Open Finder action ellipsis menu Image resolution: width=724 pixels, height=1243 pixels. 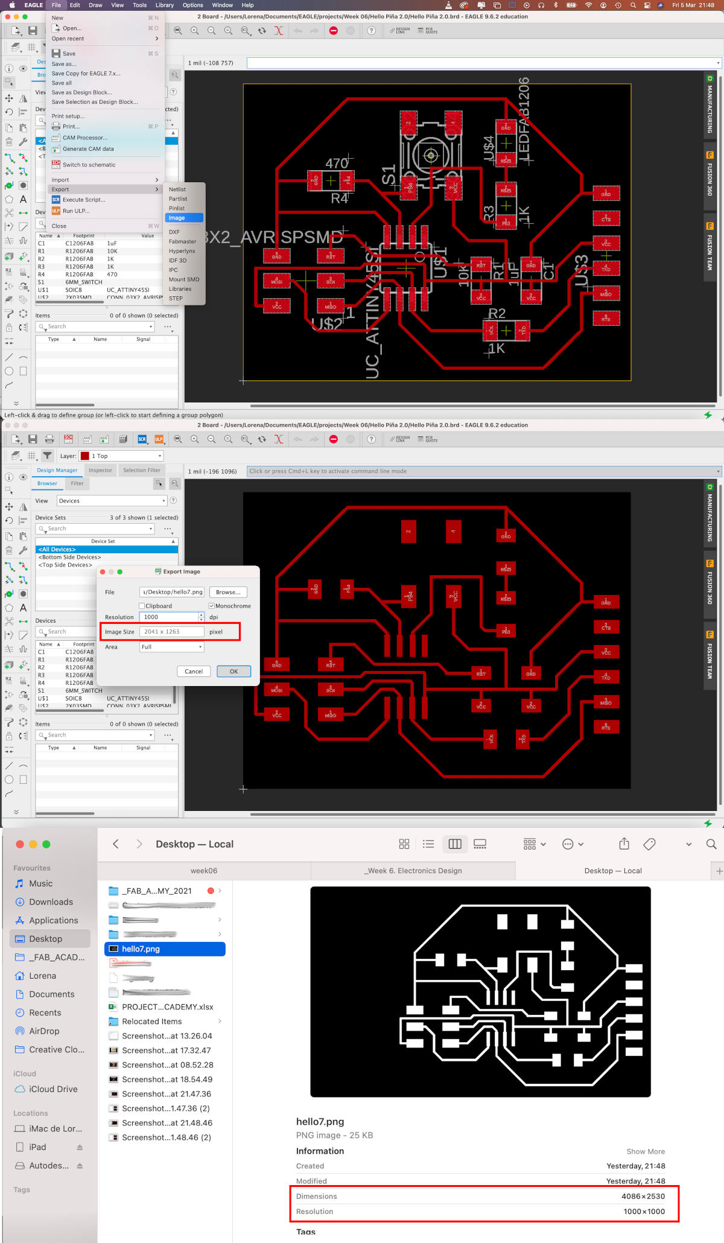tap(573, 844)
